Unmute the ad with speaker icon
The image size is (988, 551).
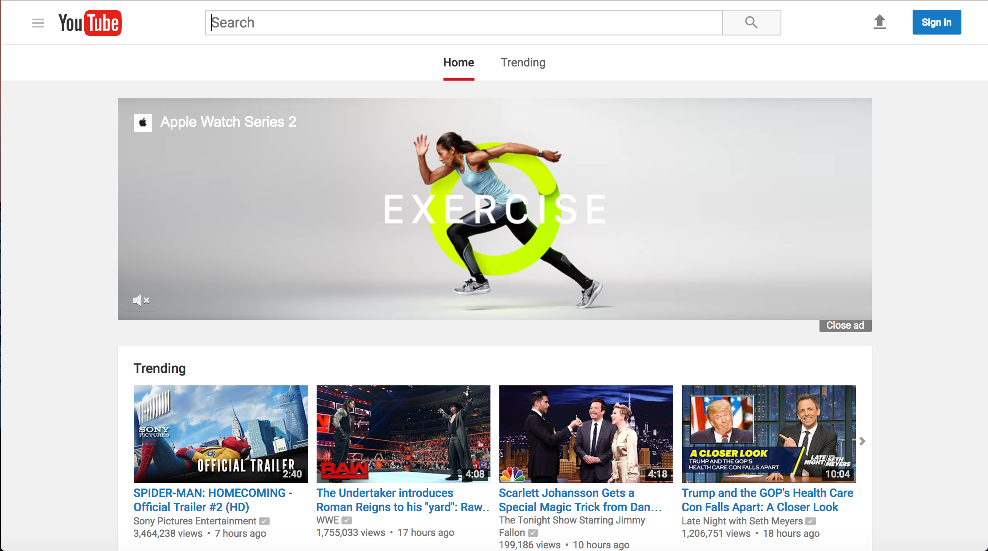141,300
